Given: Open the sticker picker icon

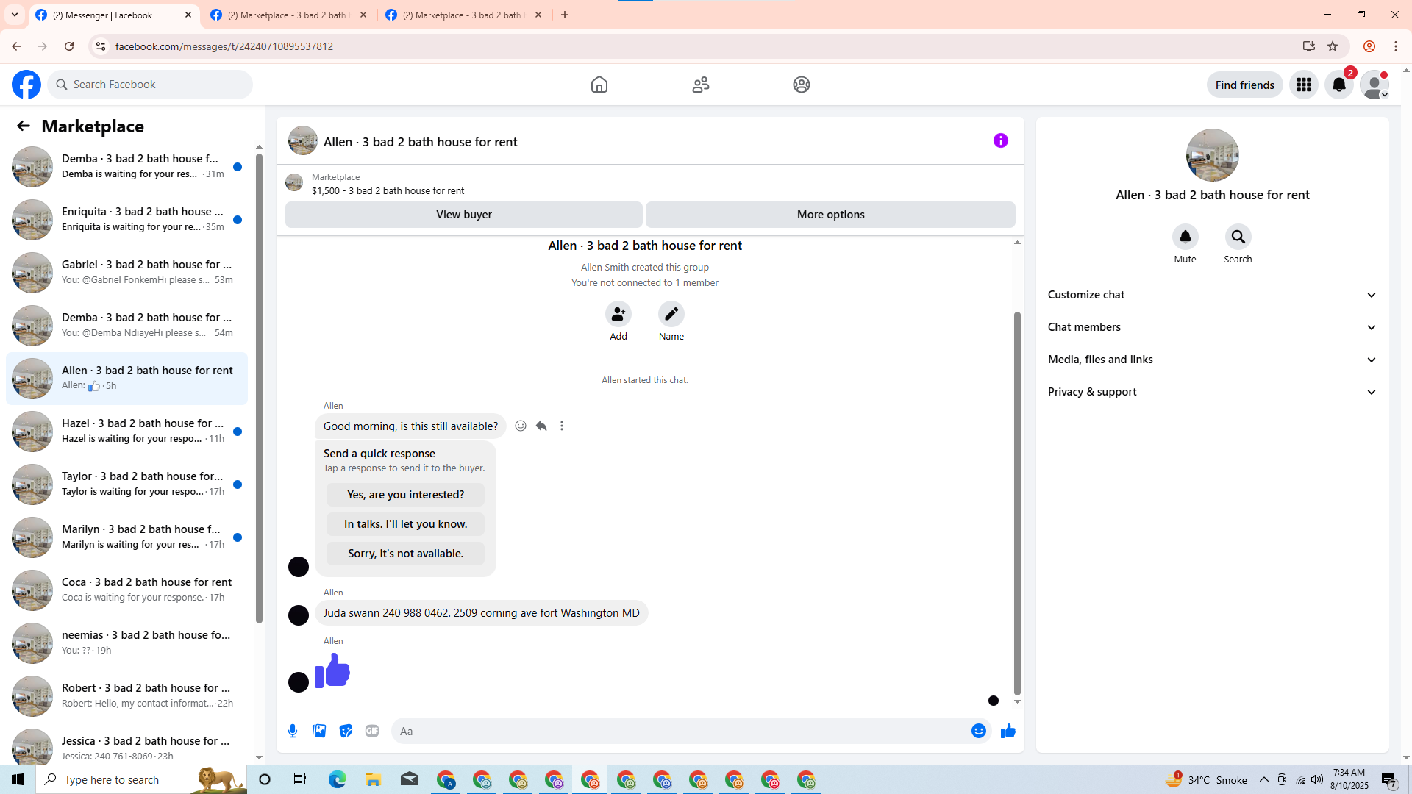Looking at the screenshot, I should [x=346, y=731].
